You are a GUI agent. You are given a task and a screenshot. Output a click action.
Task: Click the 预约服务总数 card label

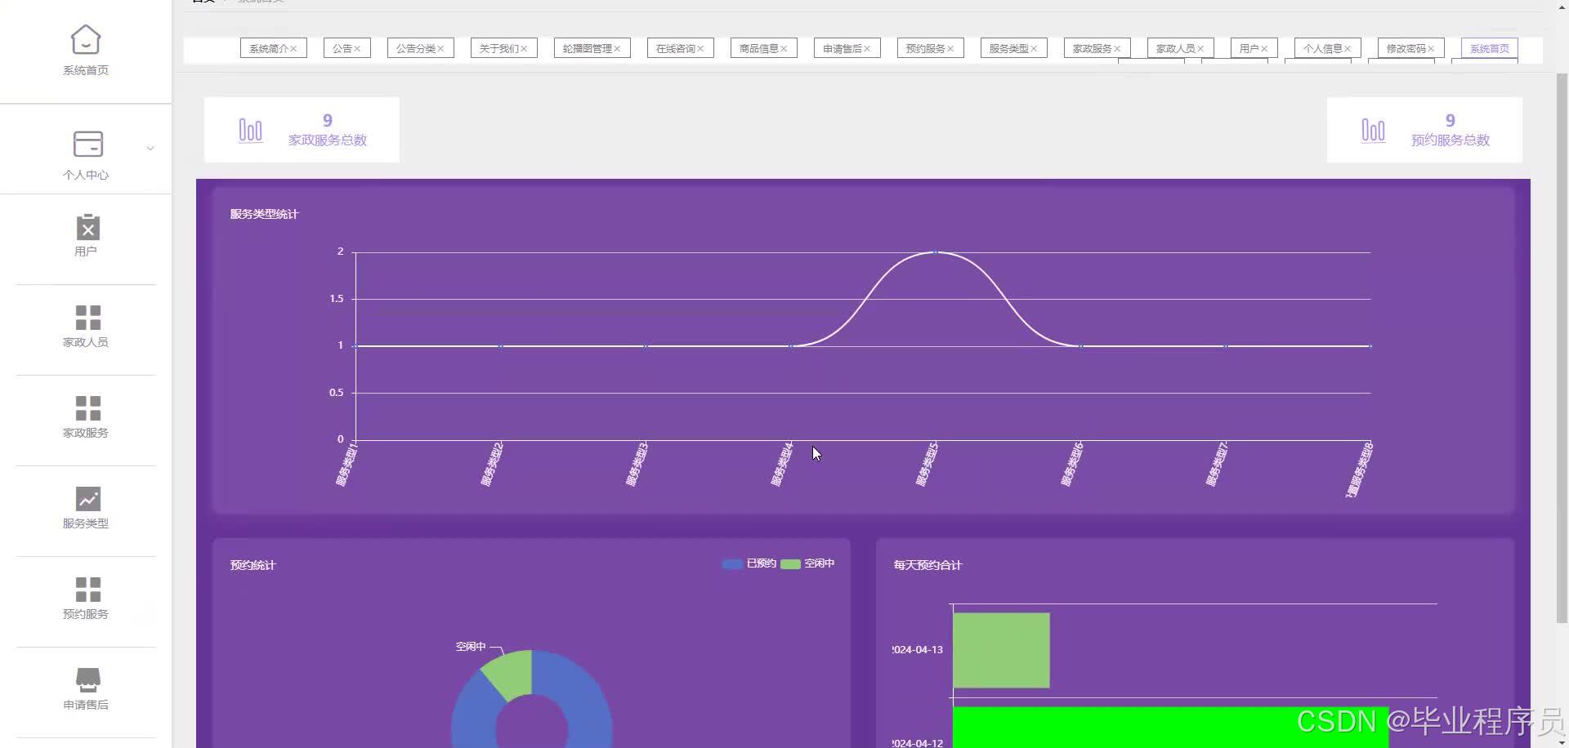pyautogui.click(x=1451, y=140)
